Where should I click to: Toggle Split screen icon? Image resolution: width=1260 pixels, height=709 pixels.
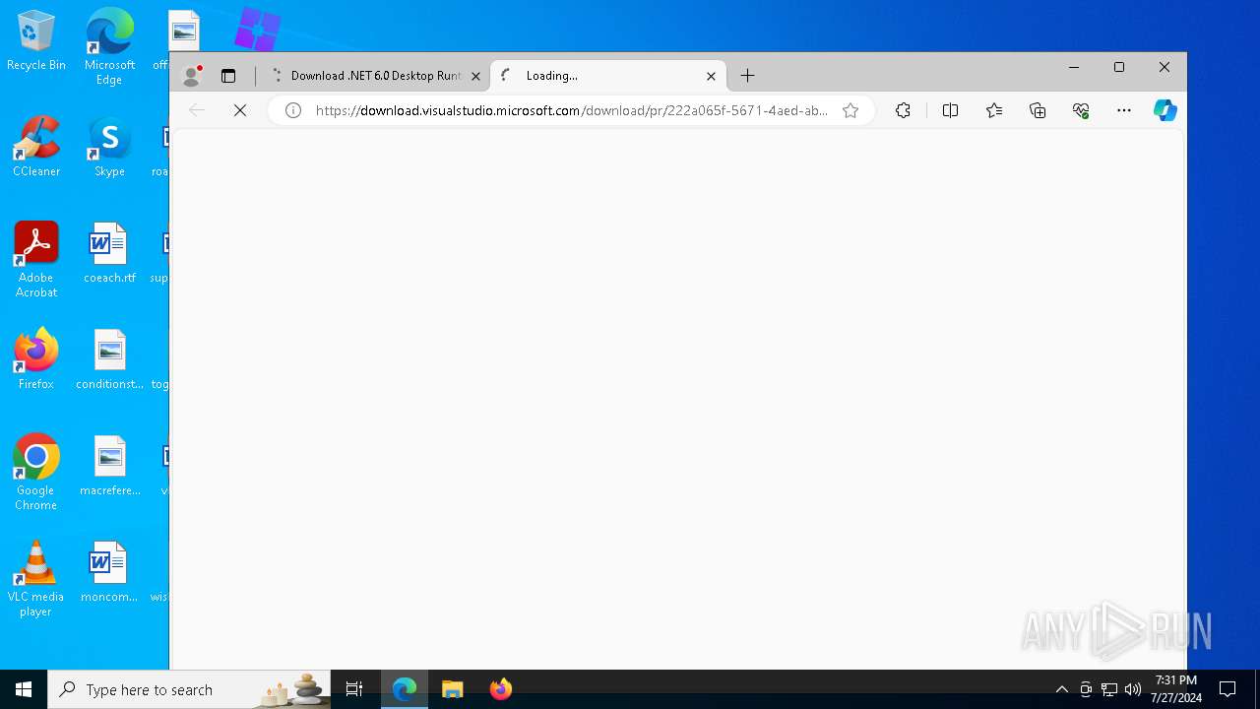950,110
